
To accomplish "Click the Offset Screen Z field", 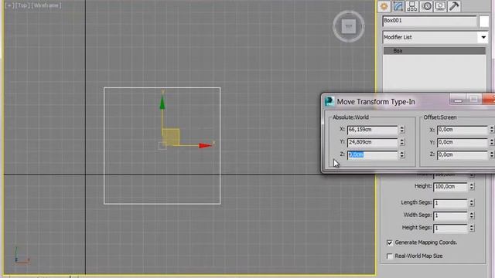I will tap(463, 154).
